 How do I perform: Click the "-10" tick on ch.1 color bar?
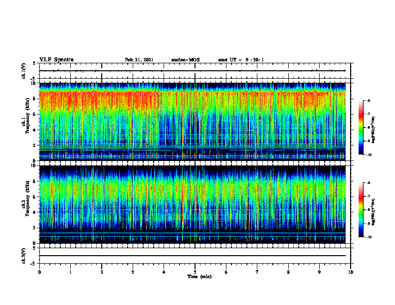click(x=369, y=155)
